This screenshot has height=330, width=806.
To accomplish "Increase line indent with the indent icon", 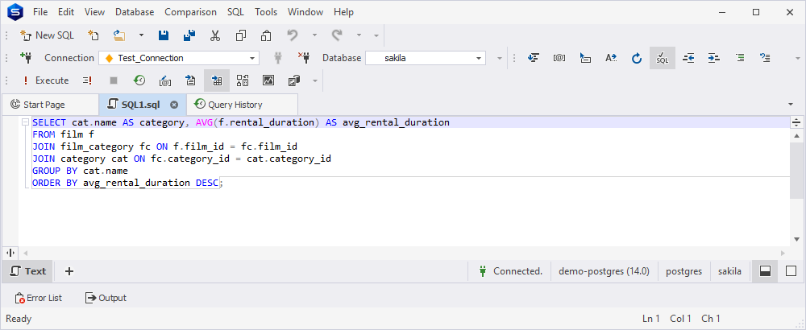I will (713, 58).
